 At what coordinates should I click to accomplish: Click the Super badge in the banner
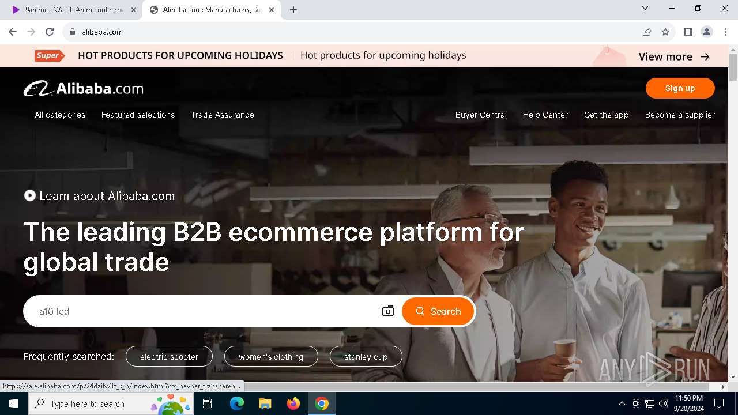pyautogui.click(x=50, y=55)
